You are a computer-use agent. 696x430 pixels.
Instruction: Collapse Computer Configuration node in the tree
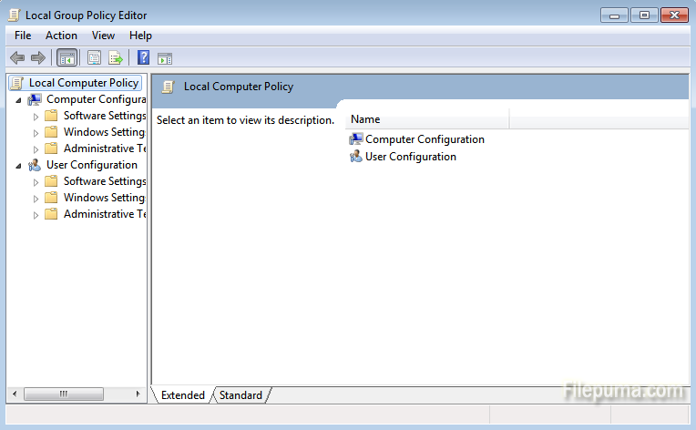click(x=18, y=99)
